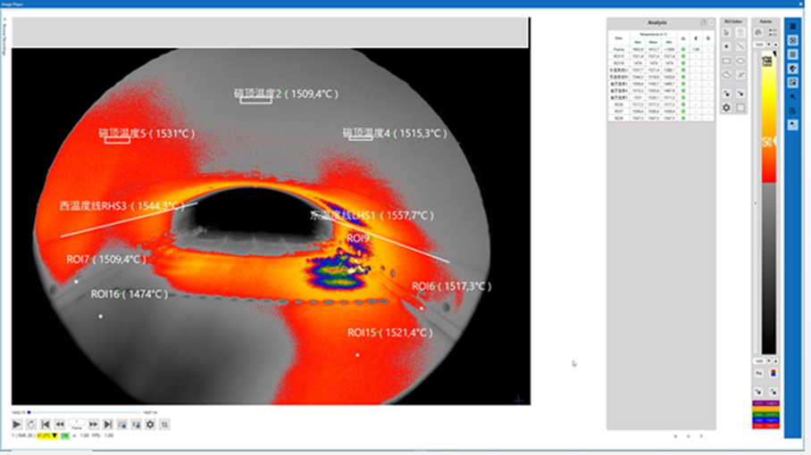Image resolution: width=811 pixels, height=455 pixels.
Task: Step forward with the fast-forward button
Action: pyautogui.click(x=93, y=425)
